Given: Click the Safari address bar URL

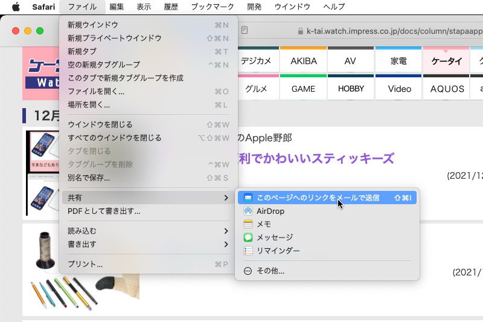Looking at the screenshot, I should point(394,31).
